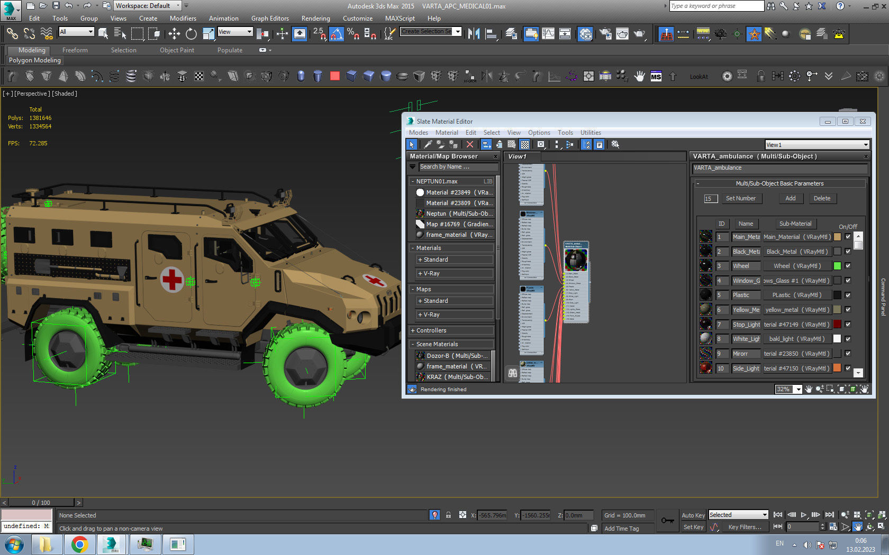Click the Material Editor icon in main toolbar
The height and width of the screenshot is (555, 889).
tap(585, 34)
